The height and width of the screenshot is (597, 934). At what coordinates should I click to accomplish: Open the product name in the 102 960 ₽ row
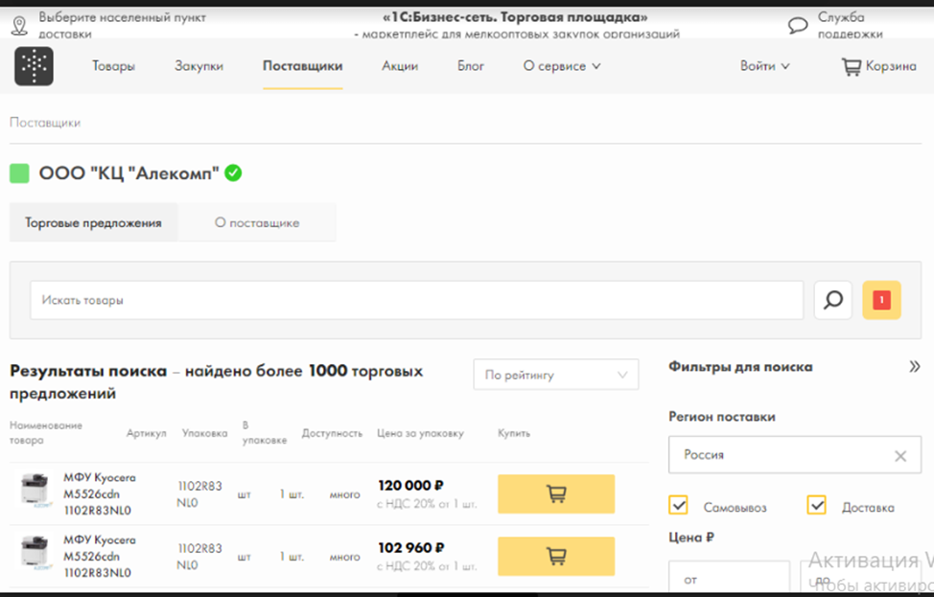[x=100, y=557]
